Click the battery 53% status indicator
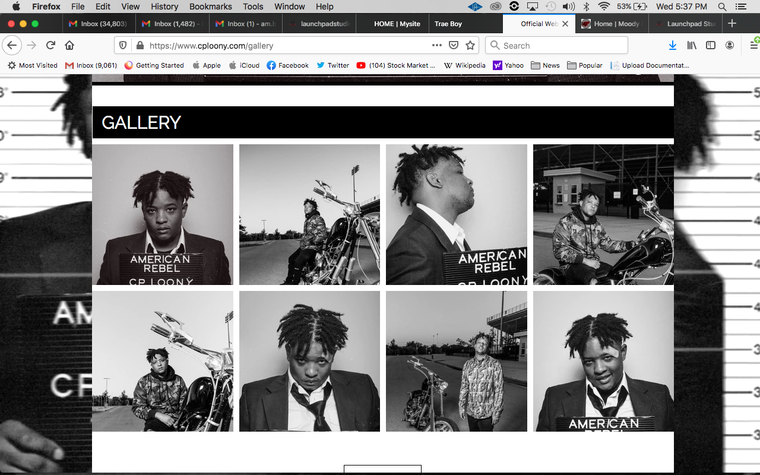 click(632, 7)
